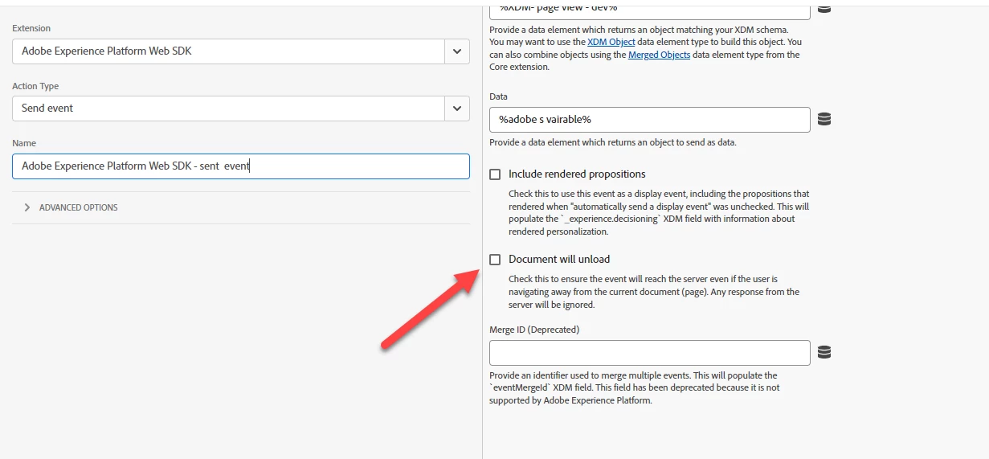Click the Document will unload label
This screenshot has height=459, width=989.
(559, 259)
